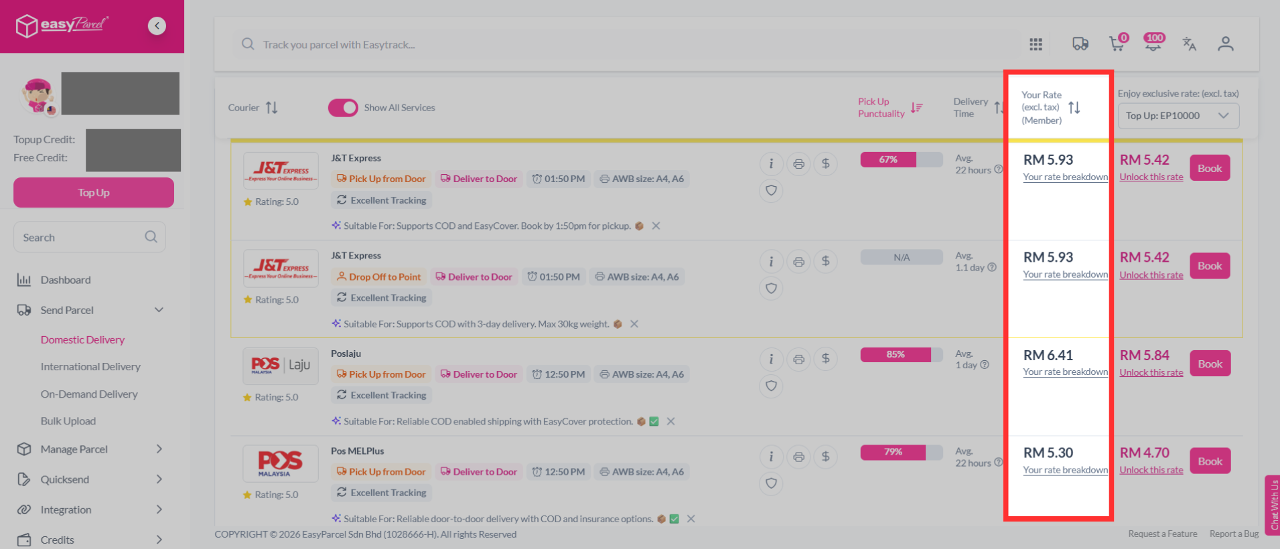Open the Dashboard page
The height and width of the screenshot is (549, 1280).
(66, 280)
